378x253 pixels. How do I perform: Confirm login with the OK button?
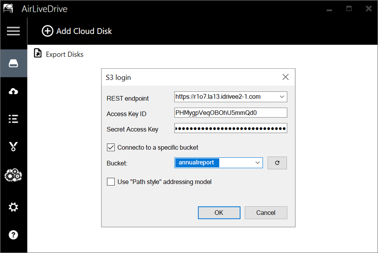[219, 212]
